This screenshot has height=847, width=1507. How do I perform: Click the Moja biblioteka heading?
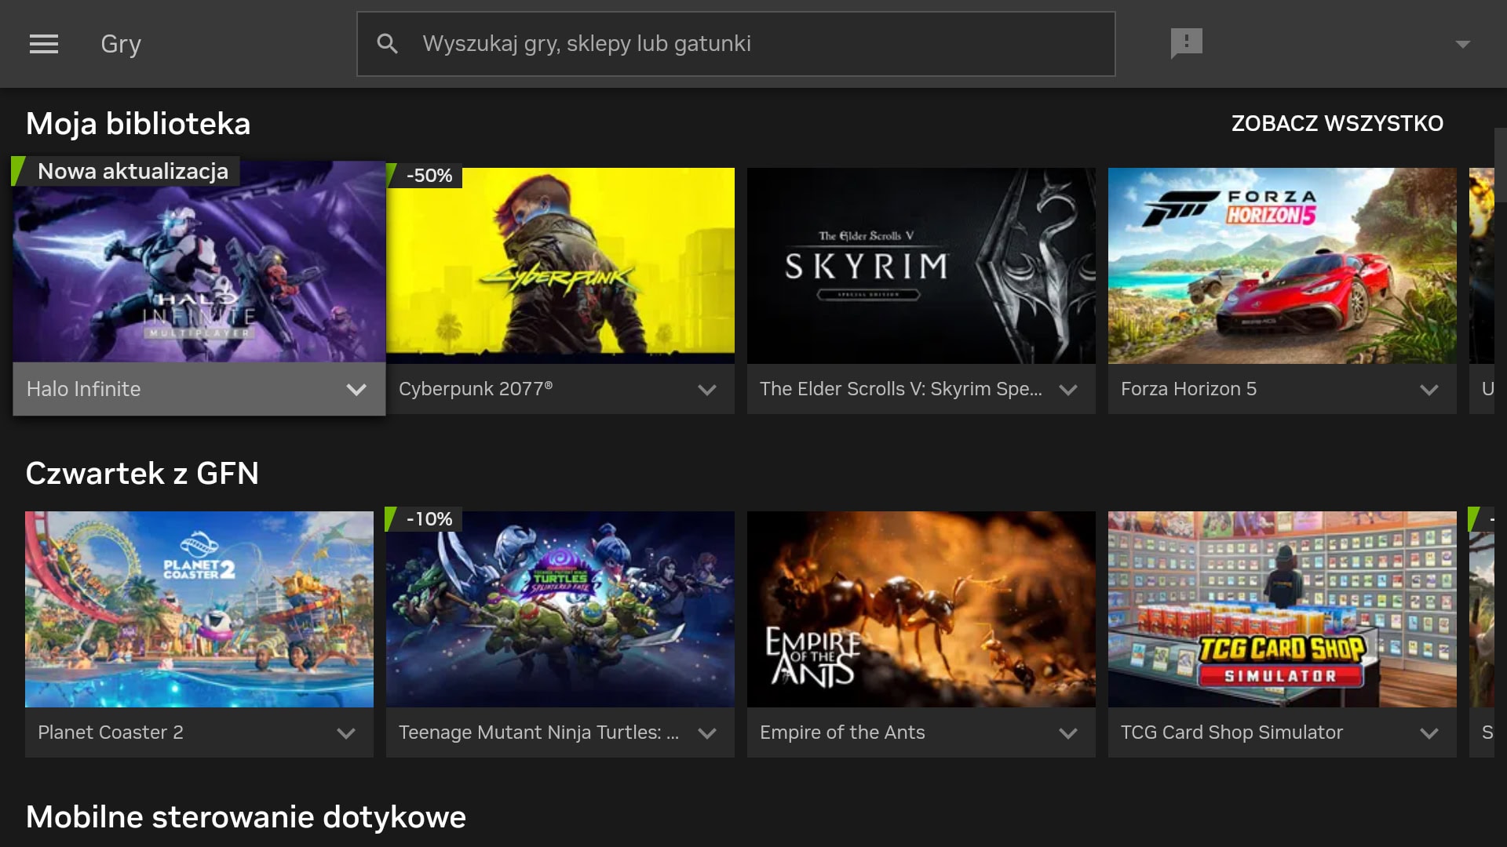pos(138,124)
